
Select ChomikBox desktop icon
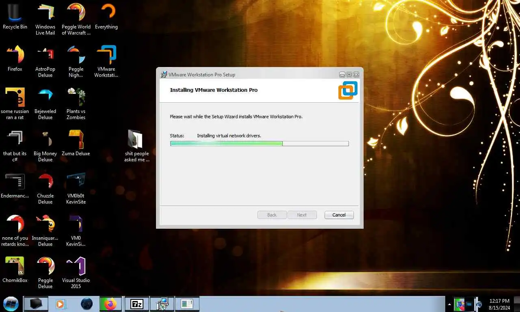(15, 270)
